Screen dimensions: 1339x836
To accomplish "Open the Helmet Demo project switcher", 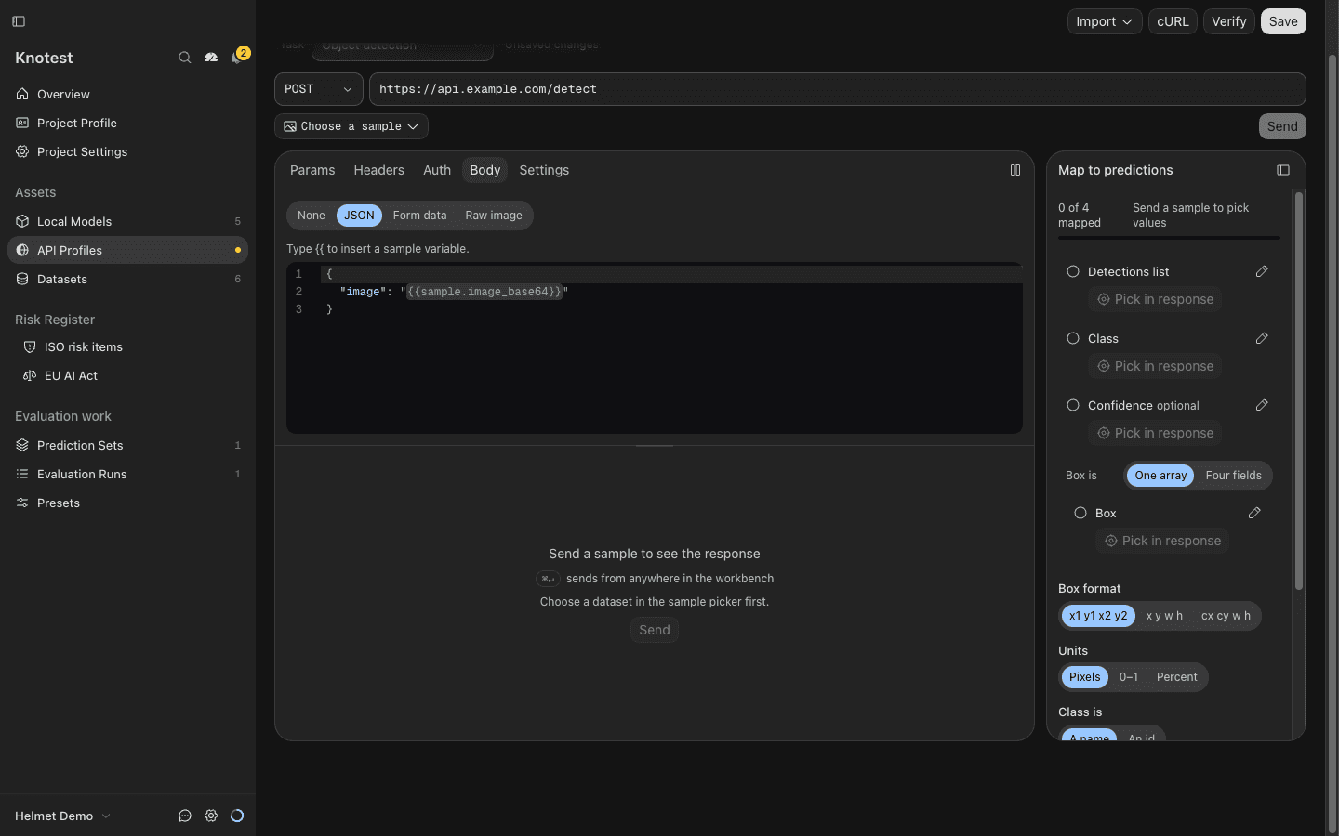I will click(62, 816).
